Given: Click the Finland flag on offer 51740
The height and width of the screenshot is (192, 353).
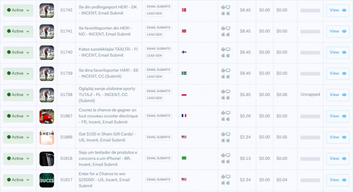Looking at the screenshot, I should click(x=184, y=52).
